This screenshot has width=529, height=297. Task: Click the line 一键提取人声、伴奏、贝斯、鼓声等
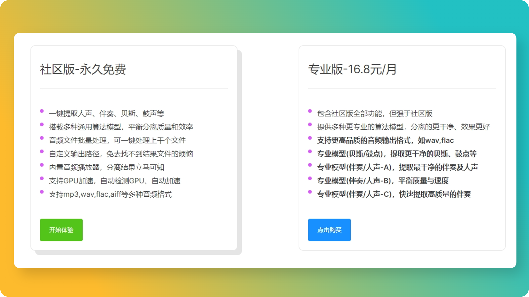click(106, 114)
